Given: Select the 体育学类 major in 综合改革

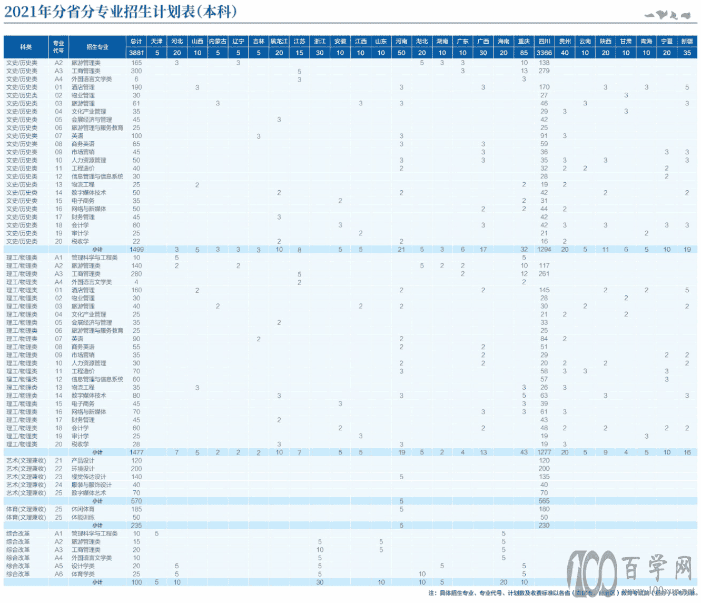Looking at the screenshot, I should click(x=83, y=574).
